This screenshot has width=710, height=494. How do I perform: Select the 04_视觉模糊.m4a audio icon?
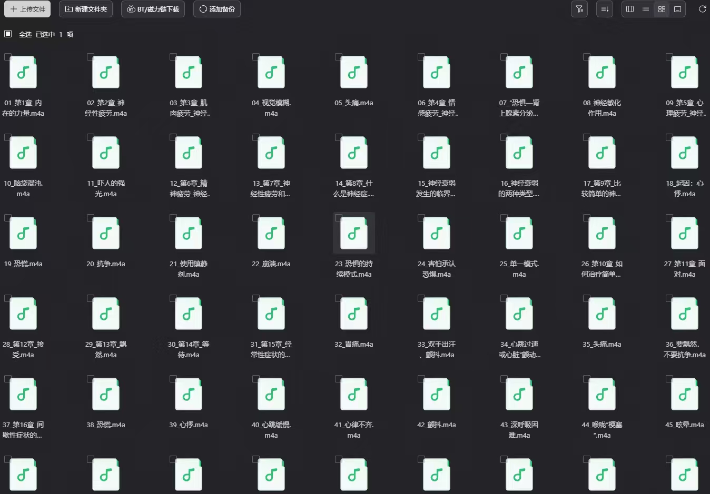271,73
